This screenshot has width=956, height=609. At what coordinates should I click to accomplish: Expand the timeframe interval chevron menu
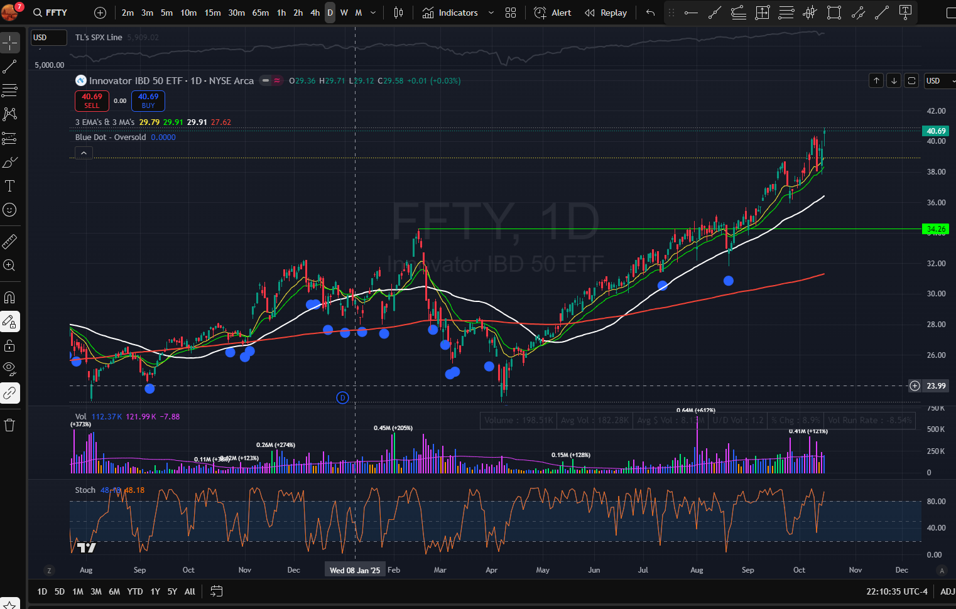tap(373, 13)
